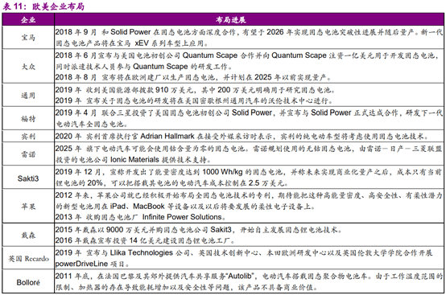Image resolution: width=446 pixels, height=295 pixels.
Task: Select the 宾利 company cell
Action: 28,137
